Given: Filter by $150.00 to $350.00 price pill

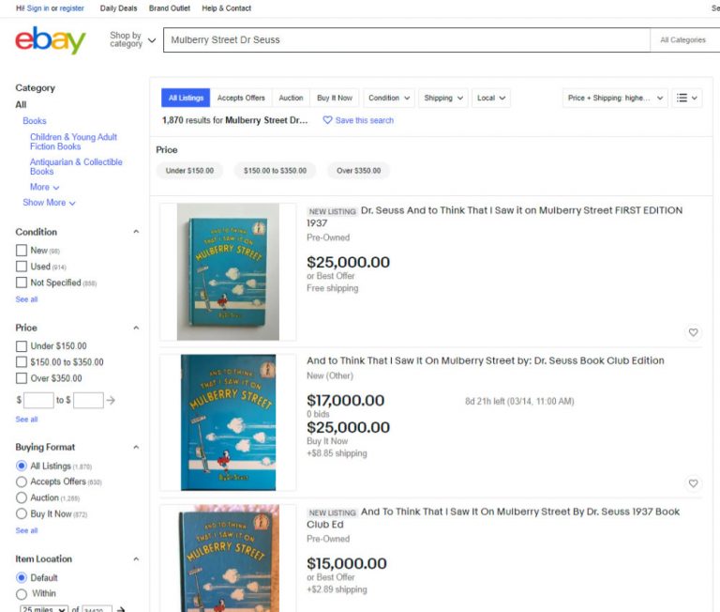Looking at the screenshot, I should point(275,171).
